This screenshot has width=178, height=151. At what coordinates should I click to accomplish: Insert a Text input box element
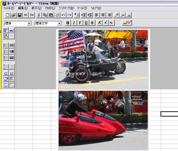tap(6, 85)
